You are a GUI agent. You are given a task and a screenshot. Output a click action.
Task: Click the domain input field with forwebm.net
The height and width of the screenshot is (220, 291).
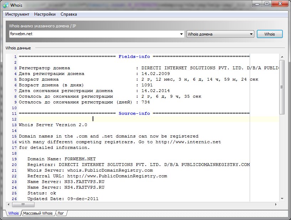click(94, 34)
